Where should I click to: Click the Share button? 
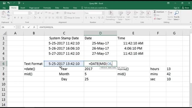(185, 8)
